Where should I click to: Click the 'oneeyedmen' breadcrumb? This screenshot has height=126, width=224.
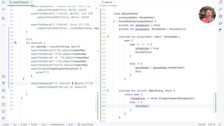click(x=57, y=125)
